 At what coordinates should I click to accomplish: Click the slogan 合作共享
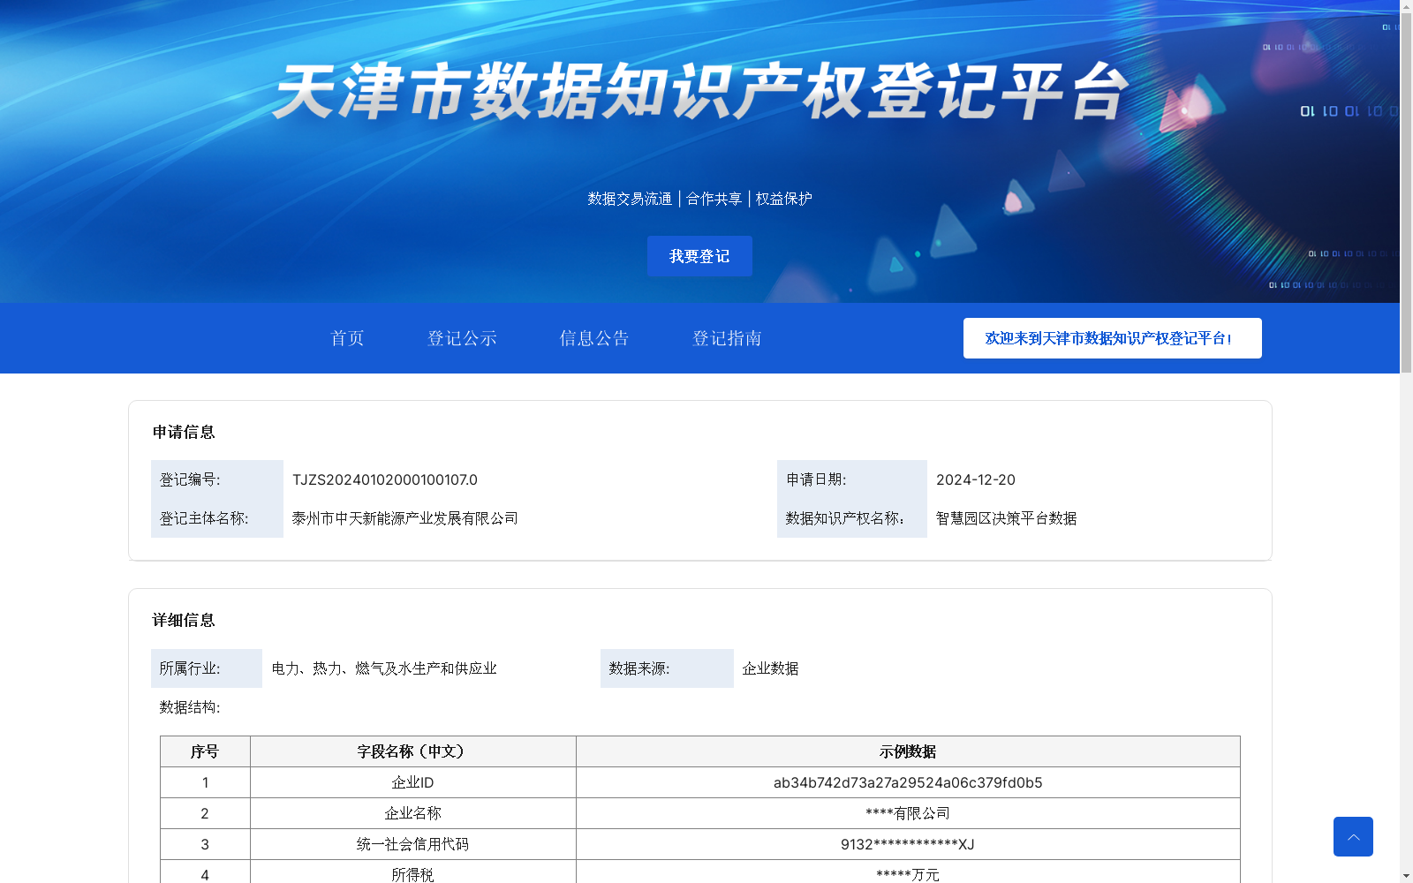(x=714, y=199)
